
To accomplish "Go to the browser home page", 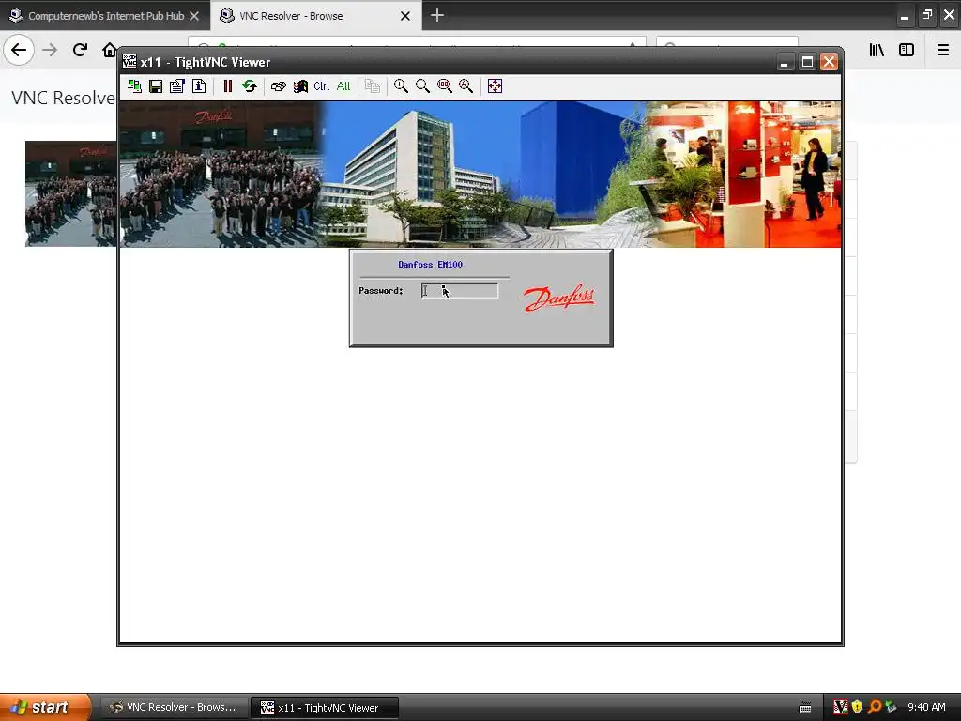I will click(109, 50).
